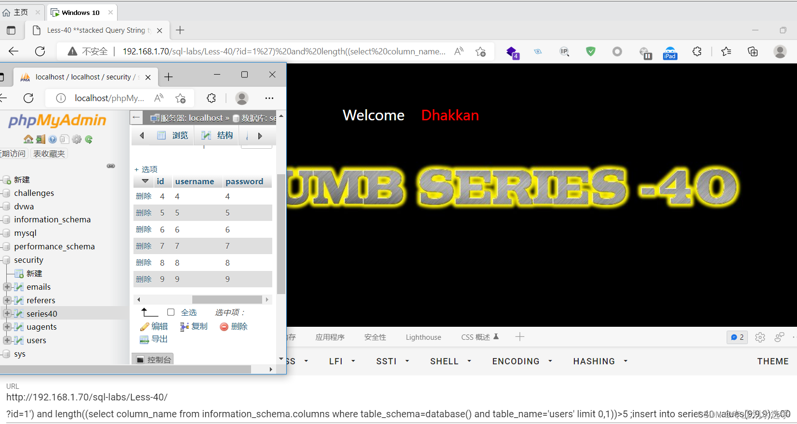797x424 pixels.
Task: Go back in the main browser
Action: click(x=13, y=51)
